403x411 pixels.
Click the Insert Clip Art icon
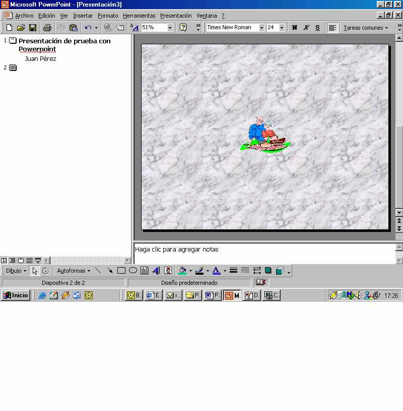(x=168, y=271)
